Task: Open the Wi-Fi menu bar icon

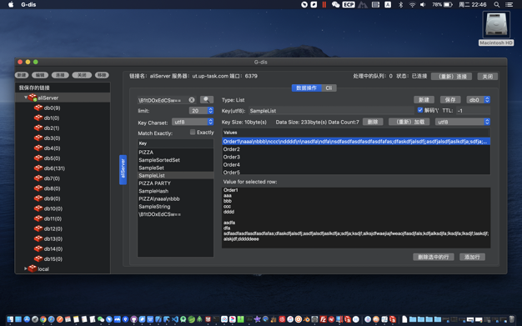Action: (x=412, y=5)
